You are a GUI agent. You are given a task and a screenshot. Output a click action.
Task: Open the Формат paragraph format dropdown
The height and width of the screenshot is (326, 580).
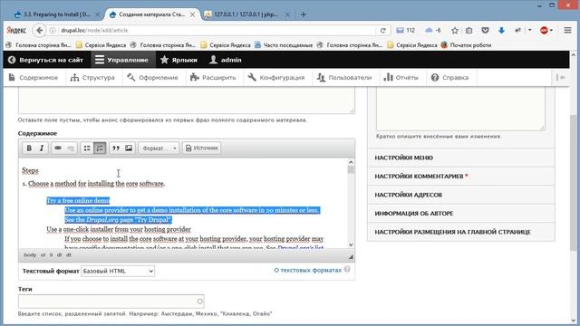(159, 149)
